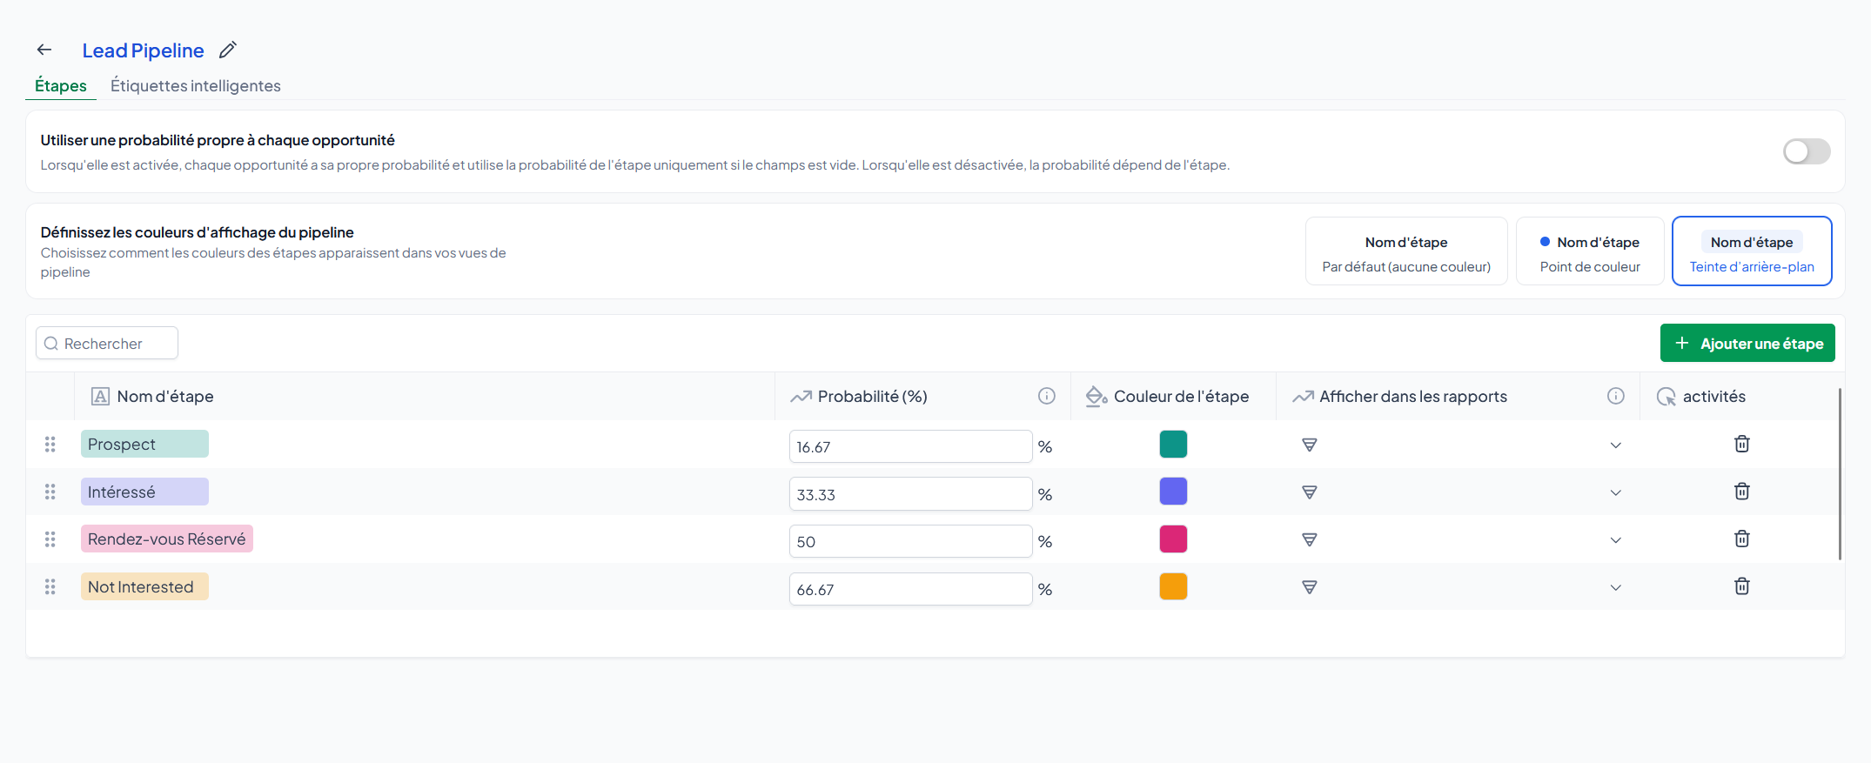Click info icon next to Probabilité (%)
1871x763 pixels.
point(1046,397)
